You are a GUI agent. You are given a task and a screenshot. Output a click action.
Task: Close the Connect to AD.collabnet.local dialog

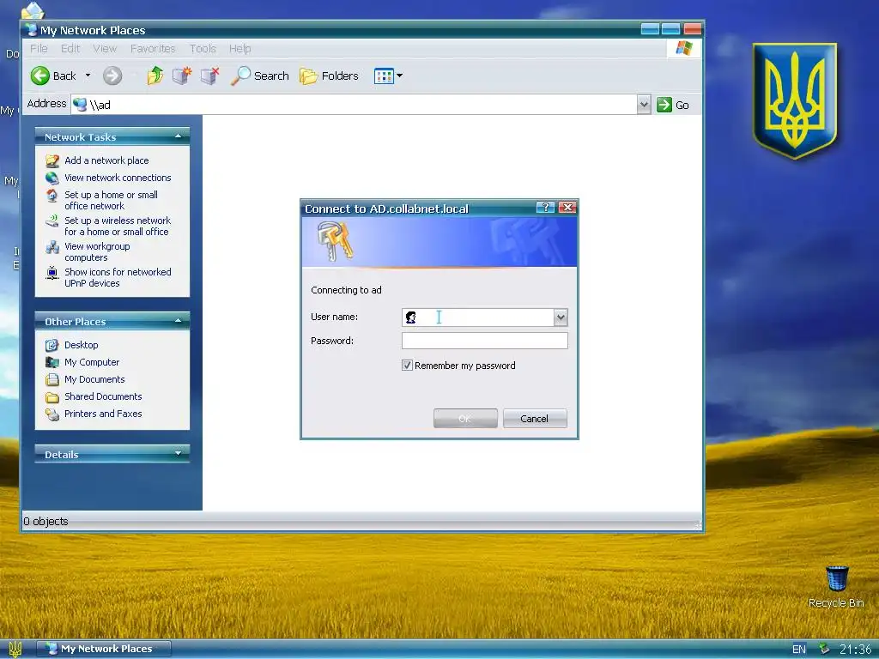click(567, 208)
